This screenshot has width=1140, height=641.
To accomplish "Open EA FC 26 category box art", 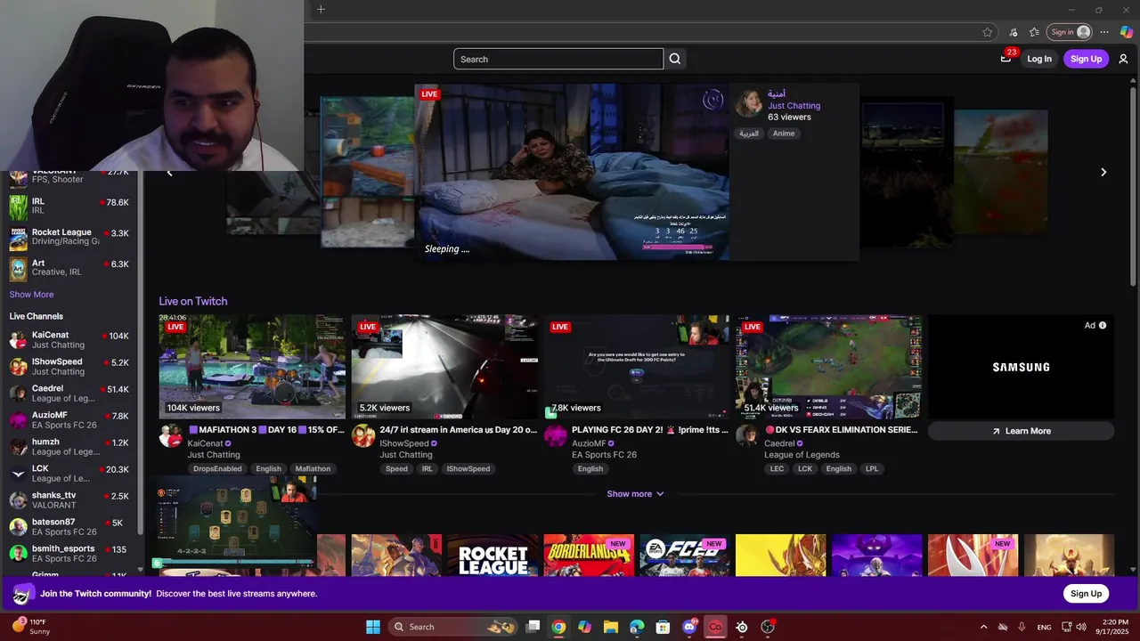I will tap(685, 556).
